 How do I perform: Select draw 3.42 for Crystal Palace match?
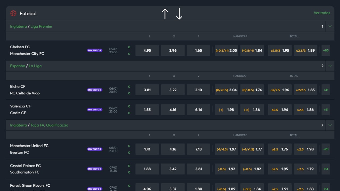173,169
